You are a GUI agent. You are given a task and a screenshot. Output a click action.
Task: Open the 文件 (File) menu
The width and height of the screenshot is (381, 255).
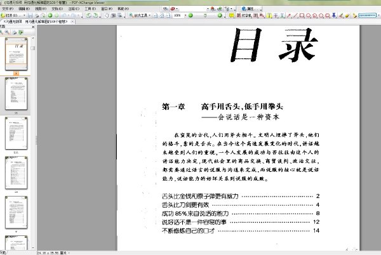tap(8, 9)
